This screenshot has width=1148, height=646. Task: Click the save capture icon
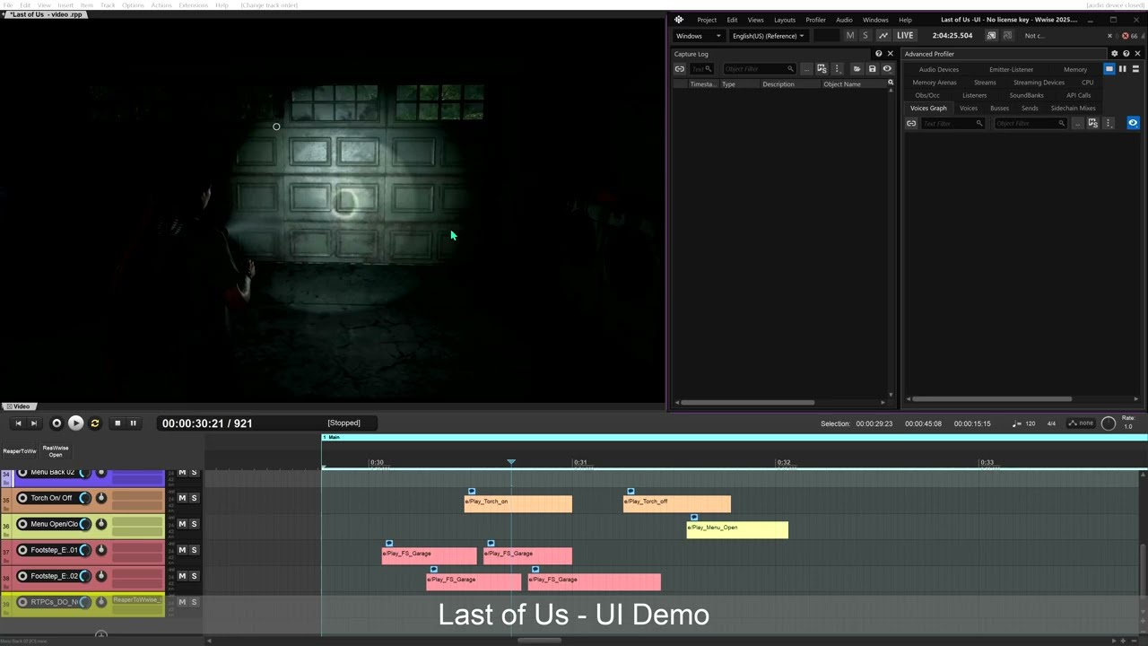click(x=872, y=69)
